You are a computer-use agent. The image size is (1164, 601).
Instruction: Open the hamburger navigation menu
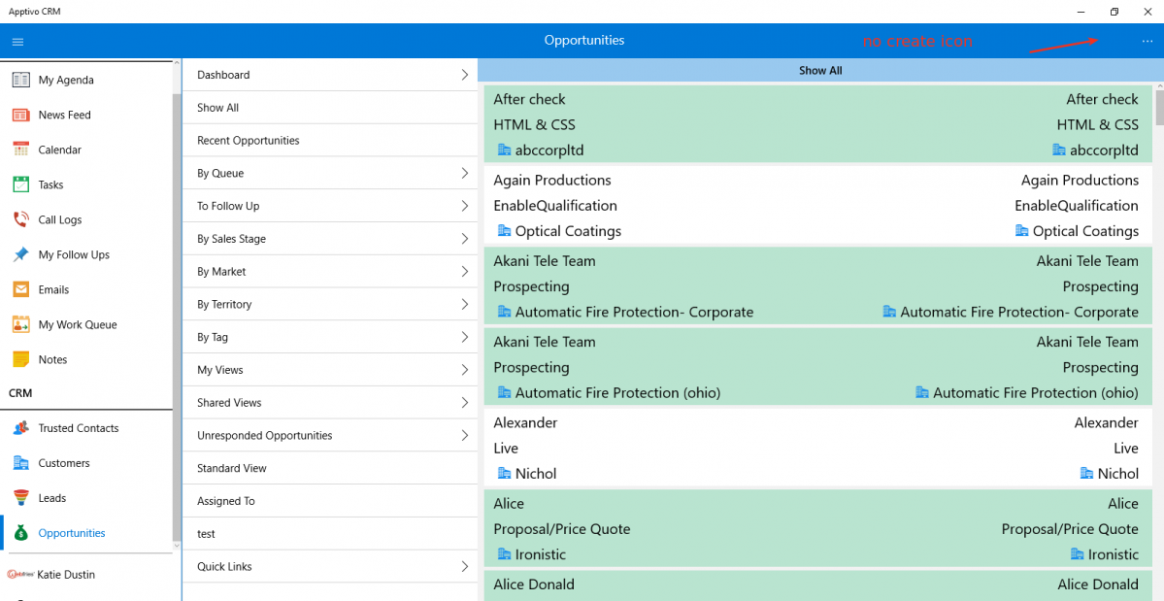click(x=17, y=42)
